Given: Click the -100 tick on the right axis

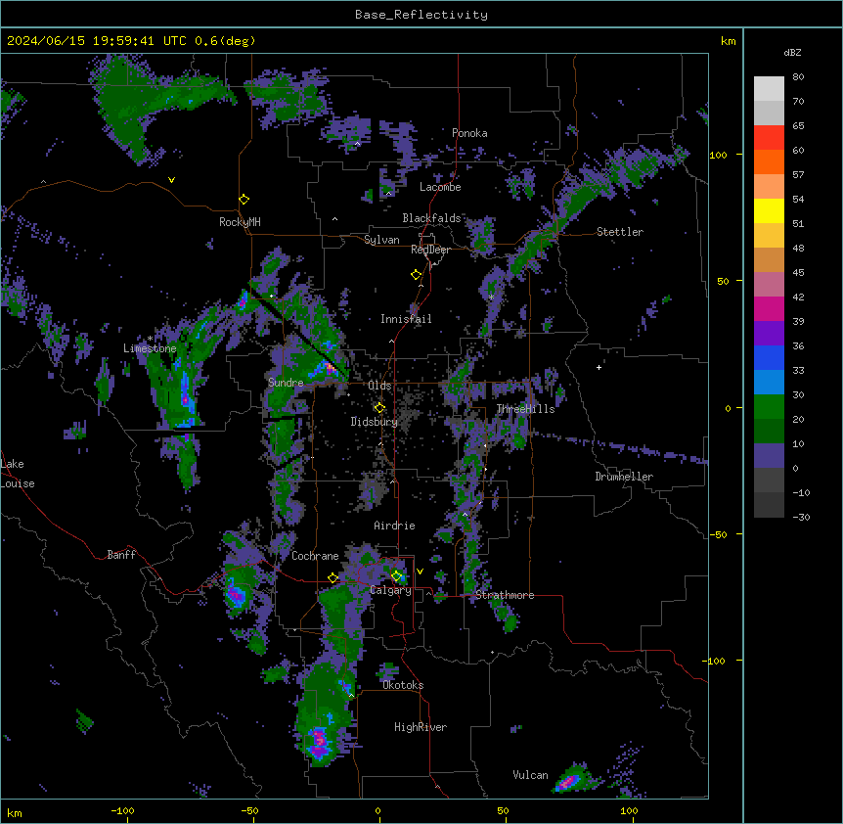Looking at the screenshot, I should click(715, 661).
